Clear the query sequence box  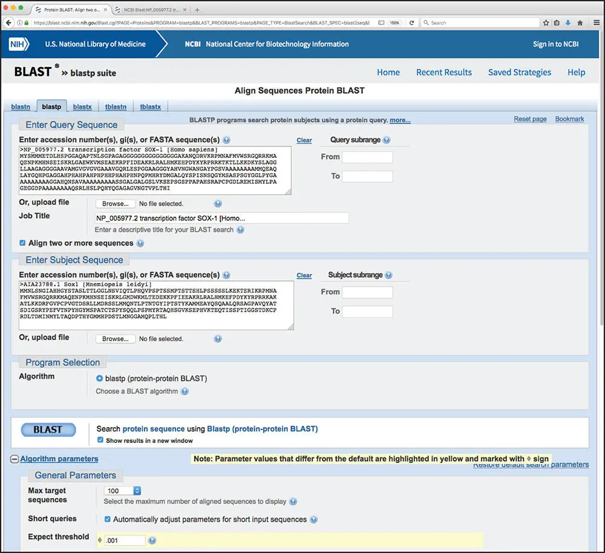click(x=304, y=140)
